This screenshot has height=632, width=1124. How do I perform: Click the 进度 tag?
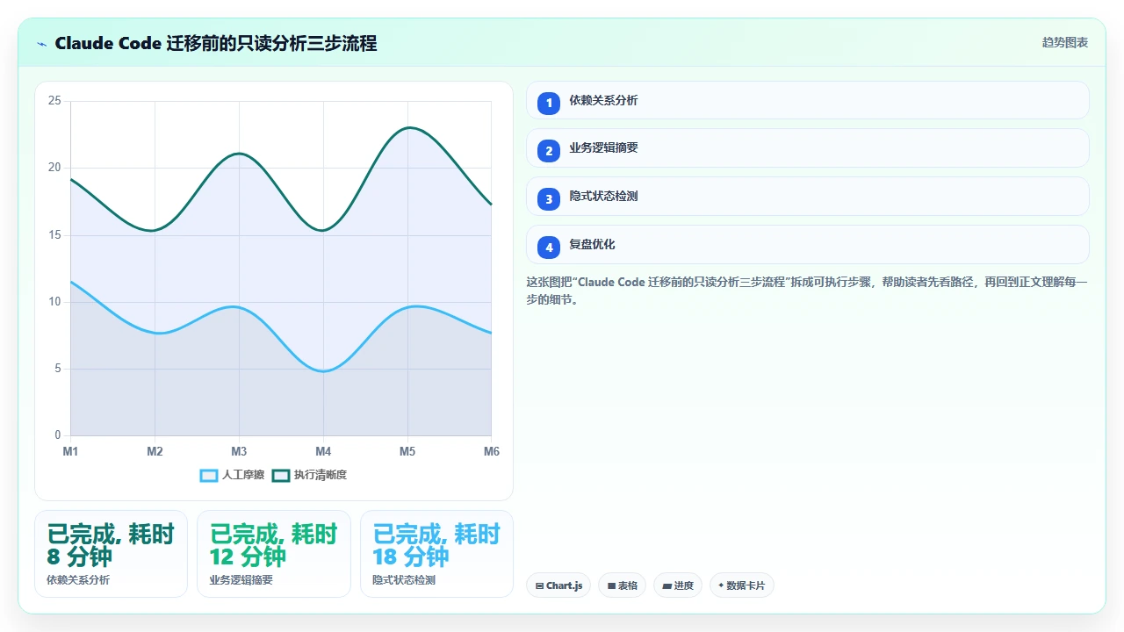[x=678, y=585]
